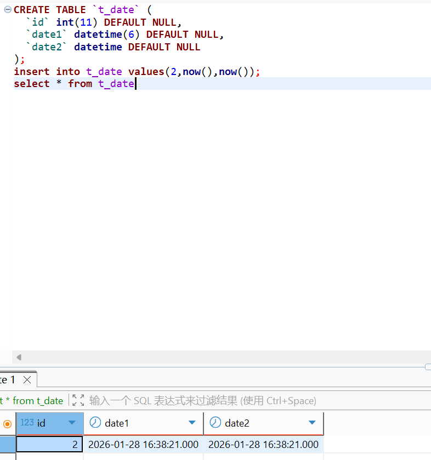The height and width of the screenshot is (460, 431).
Task: Select the first row header in results grid
Action: (8, 445)
